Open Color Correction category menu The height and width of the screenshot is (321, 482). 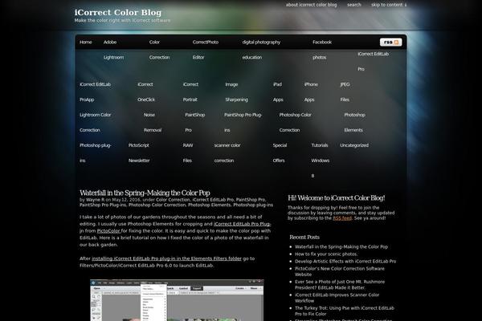pyautogui.click(x=159, y=50)
